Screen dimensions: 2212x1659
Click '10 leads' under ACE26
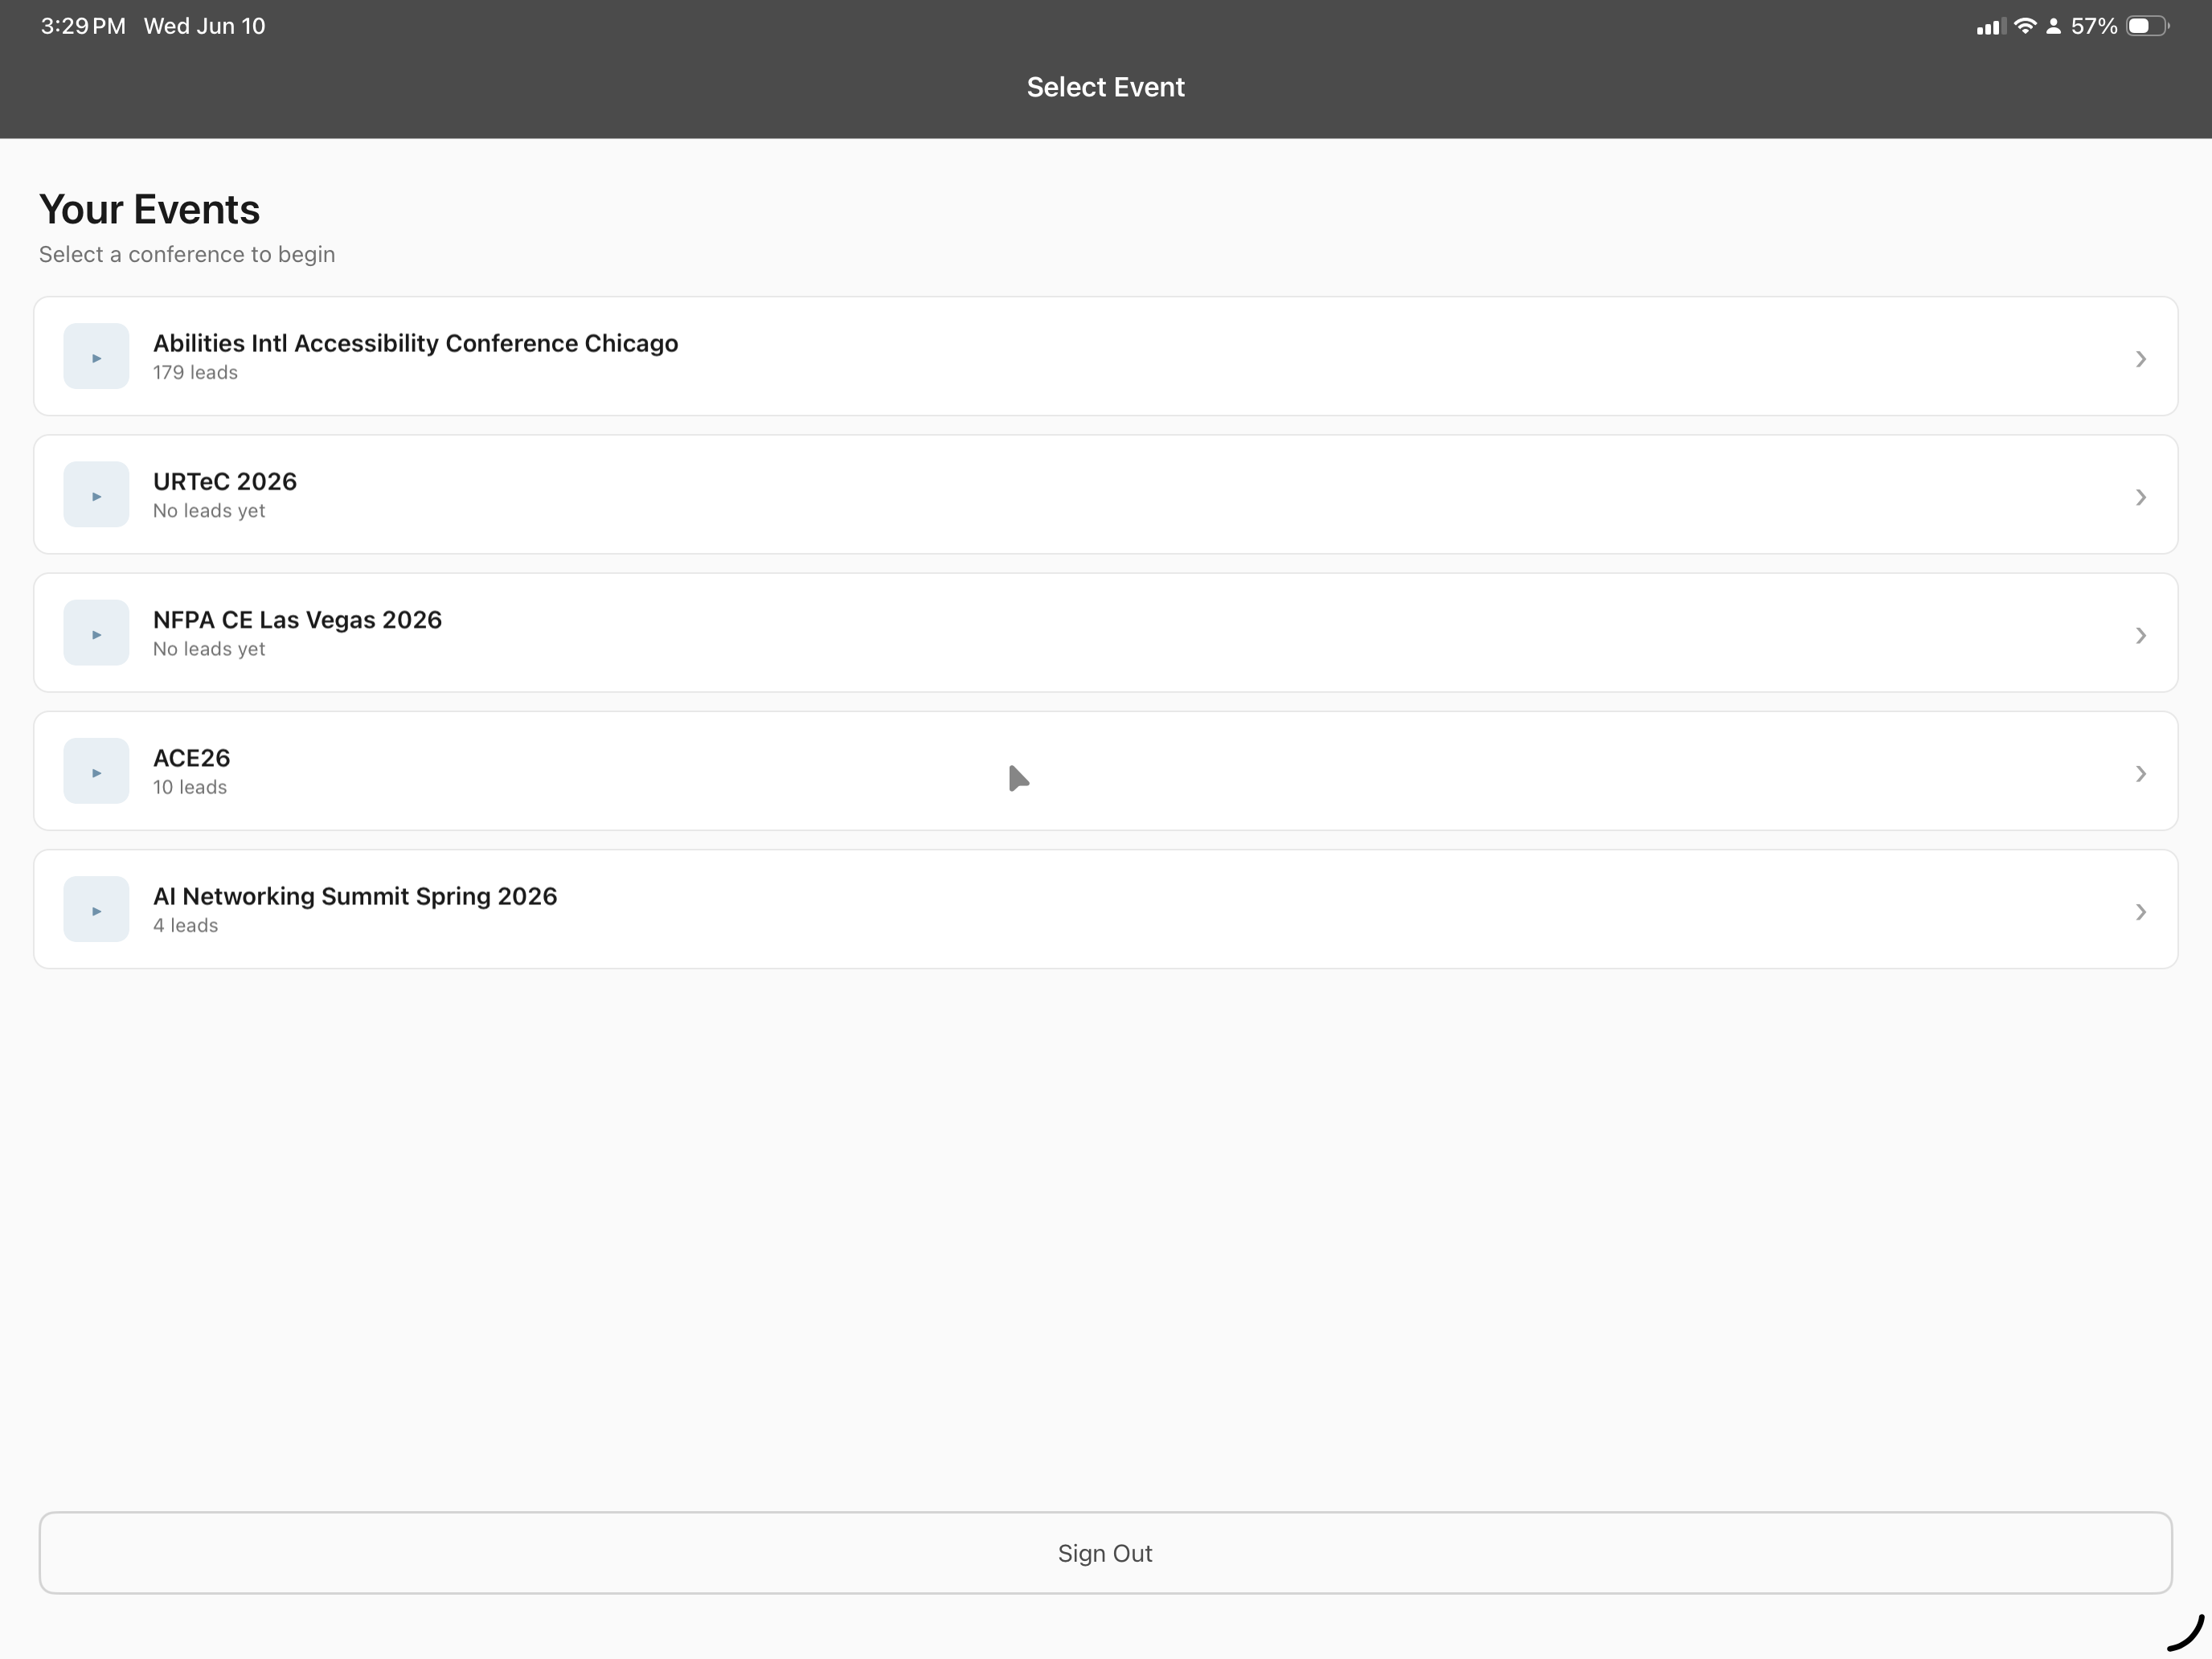189,787
